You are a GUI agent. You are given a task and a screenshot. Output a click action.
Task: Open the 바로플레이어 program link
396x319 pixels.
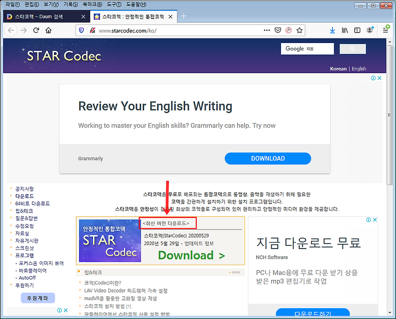pyautogui.click(x=33, y=271)
